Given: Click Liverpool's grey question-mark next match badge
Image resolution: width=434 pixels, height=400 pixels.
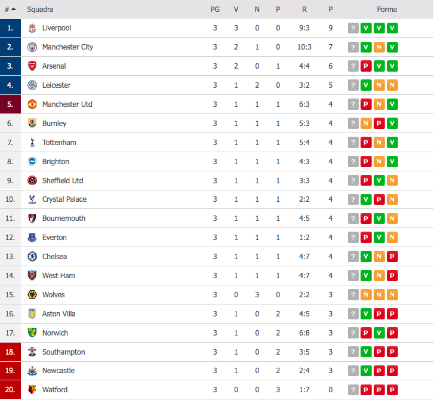Looking at the screenshot, I should [x=353, y=28].
